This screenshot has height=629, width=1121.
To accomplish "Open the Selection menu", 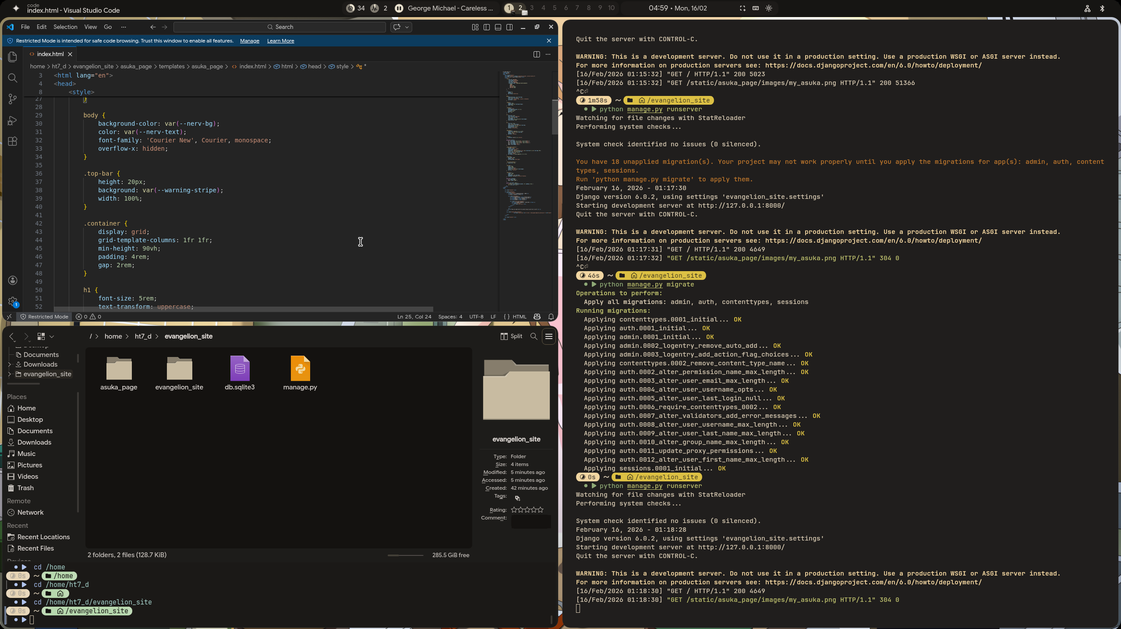I will pos(65,27).
